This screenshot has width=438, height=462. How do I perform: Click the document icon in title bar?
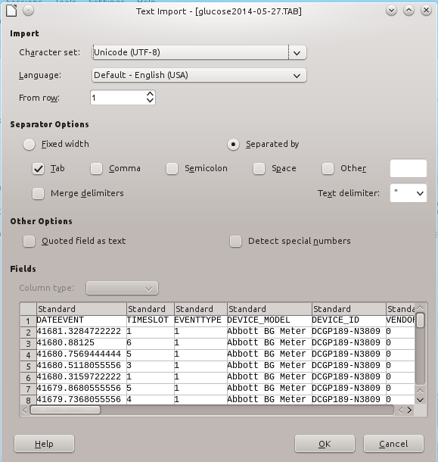tap(11, 11)
